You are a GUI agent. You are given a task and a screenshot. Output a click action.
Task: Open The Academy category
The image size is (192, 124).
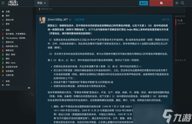click(x=16, y=38)
